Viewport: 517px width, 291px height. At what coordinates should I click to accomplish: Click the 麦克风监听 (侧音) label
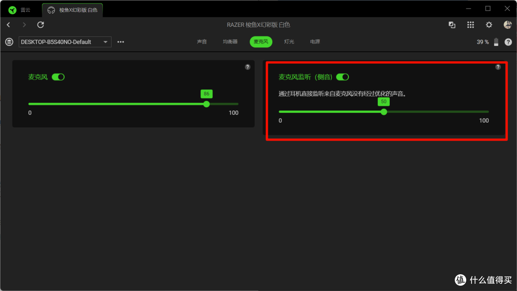point(305,77)
